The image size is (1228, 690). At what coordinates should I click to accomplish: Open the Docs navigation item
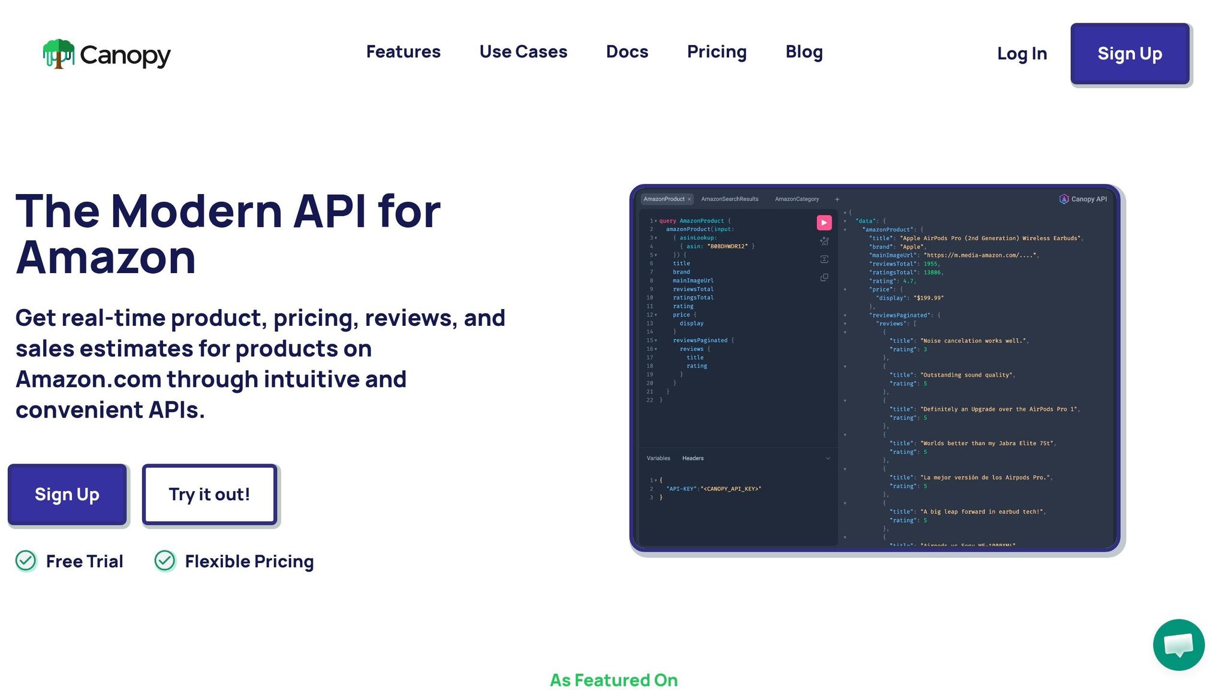(627, 52)
